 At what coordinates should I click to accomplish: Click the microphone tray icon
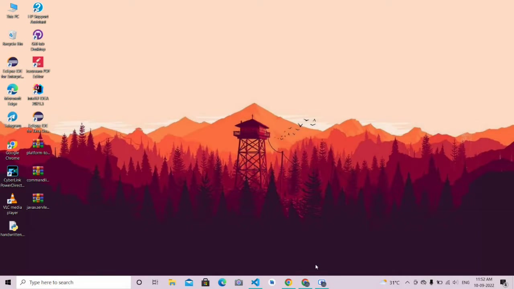(x=431, y=282)
